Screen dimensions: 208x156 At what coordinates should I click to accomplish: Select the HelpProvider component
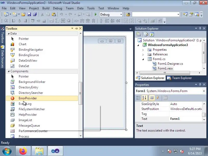click(42, 115)
